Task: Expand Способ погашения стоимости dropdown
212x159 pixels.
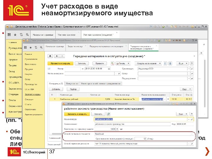Action: click(192, 134)
